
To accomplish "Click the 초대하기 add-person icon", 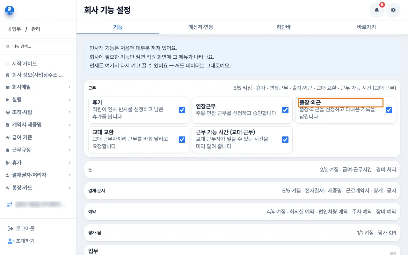I will coord(11,241).
